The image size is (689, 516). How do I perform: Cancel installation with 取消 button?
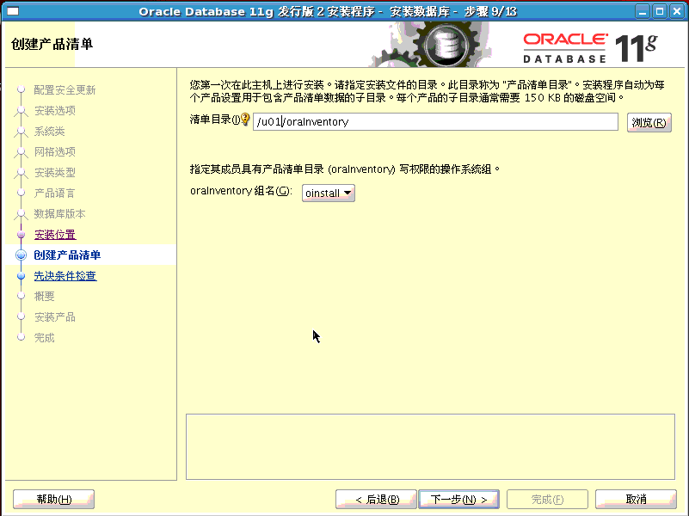point(636,500)
